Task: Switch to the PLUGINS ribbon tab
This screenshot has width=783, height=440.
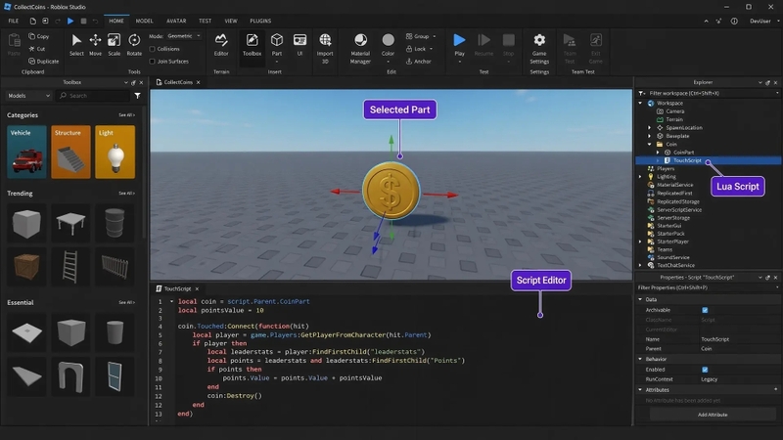Action: (260, 21)
